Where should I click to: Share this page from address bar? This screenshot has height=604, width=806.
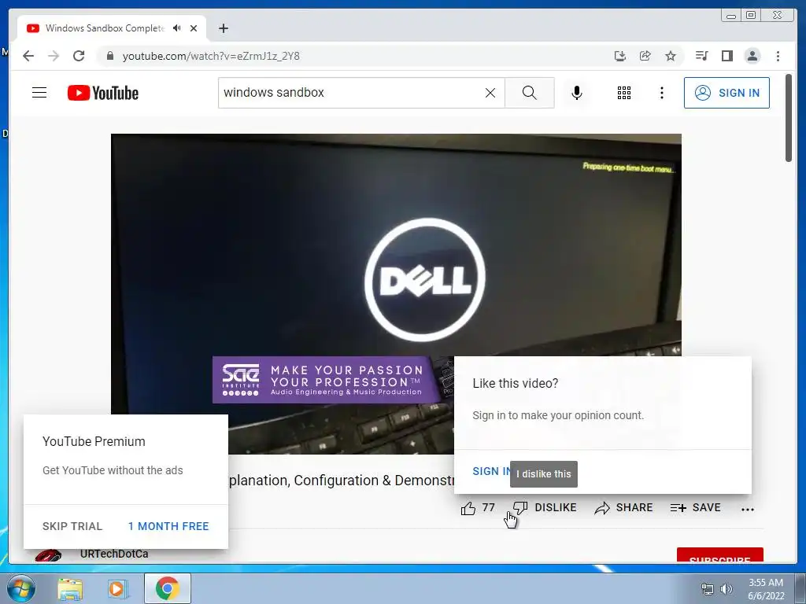(645, 56)
